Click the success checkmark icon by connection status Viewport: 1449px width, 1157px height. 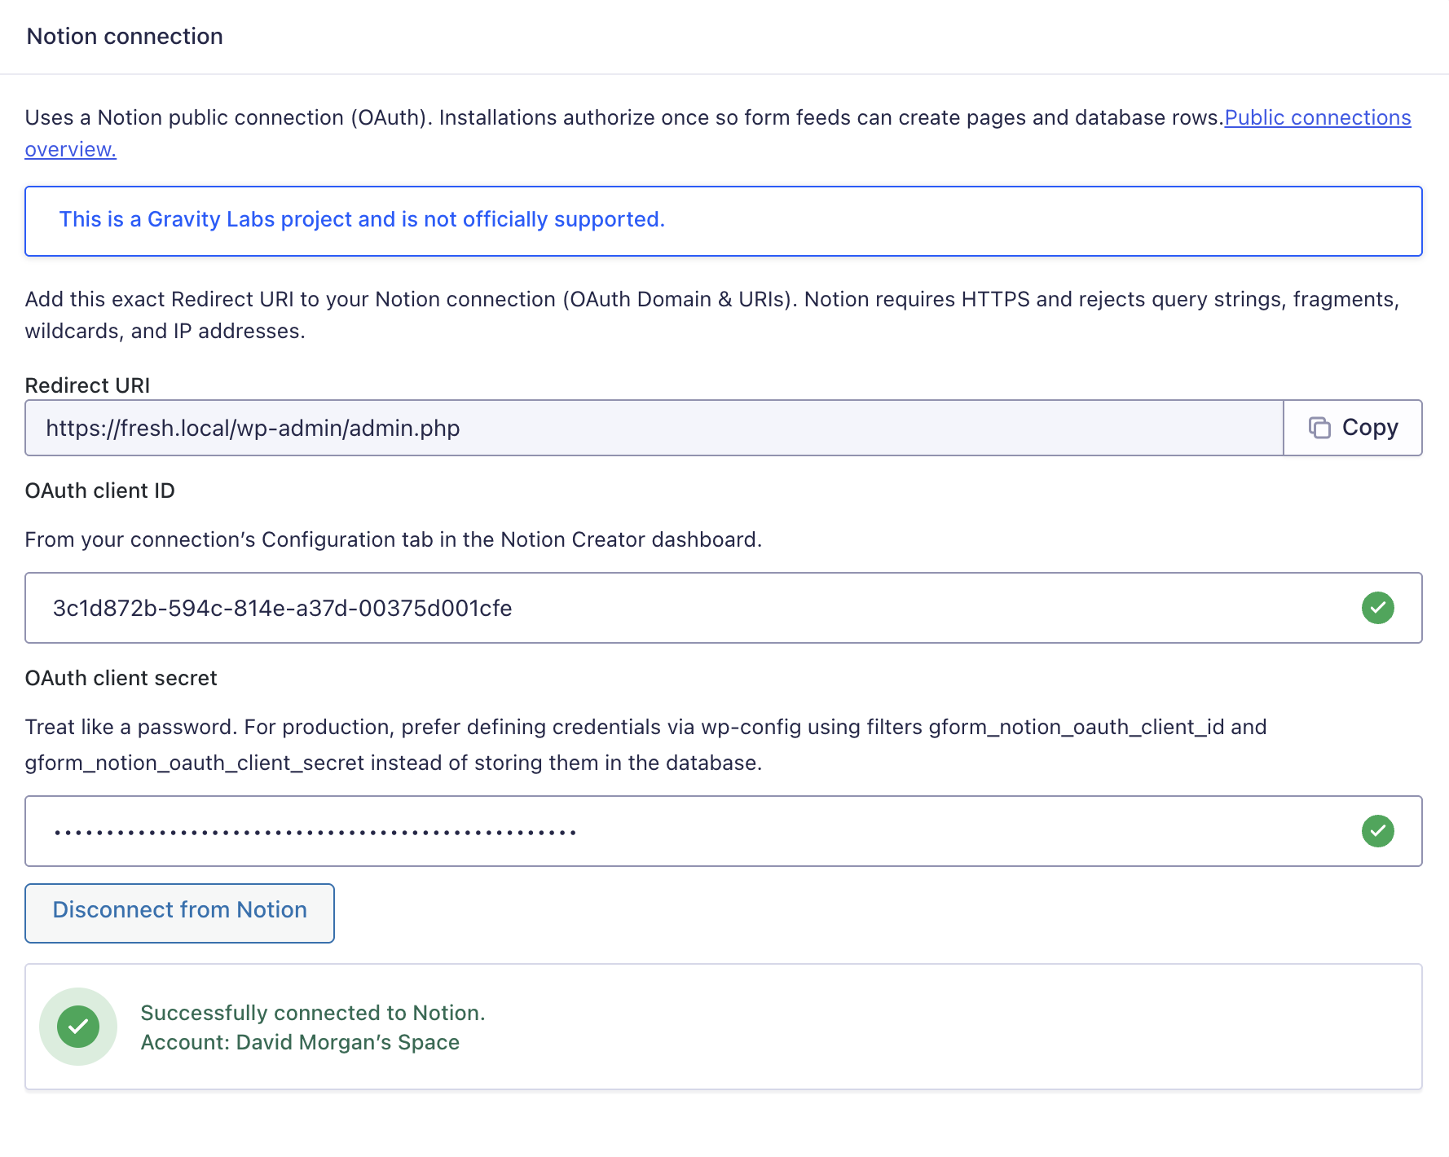tap(78, 1027)
